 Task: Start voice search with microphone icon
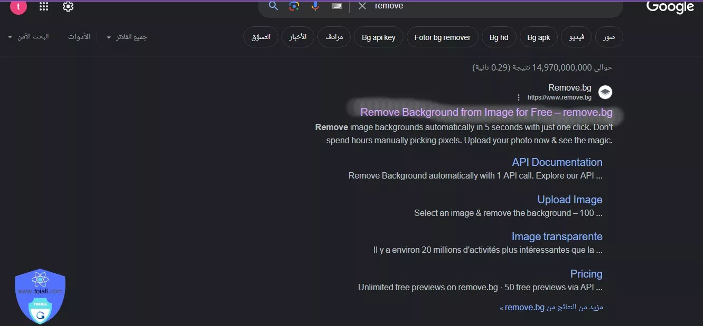coord(315,6)
